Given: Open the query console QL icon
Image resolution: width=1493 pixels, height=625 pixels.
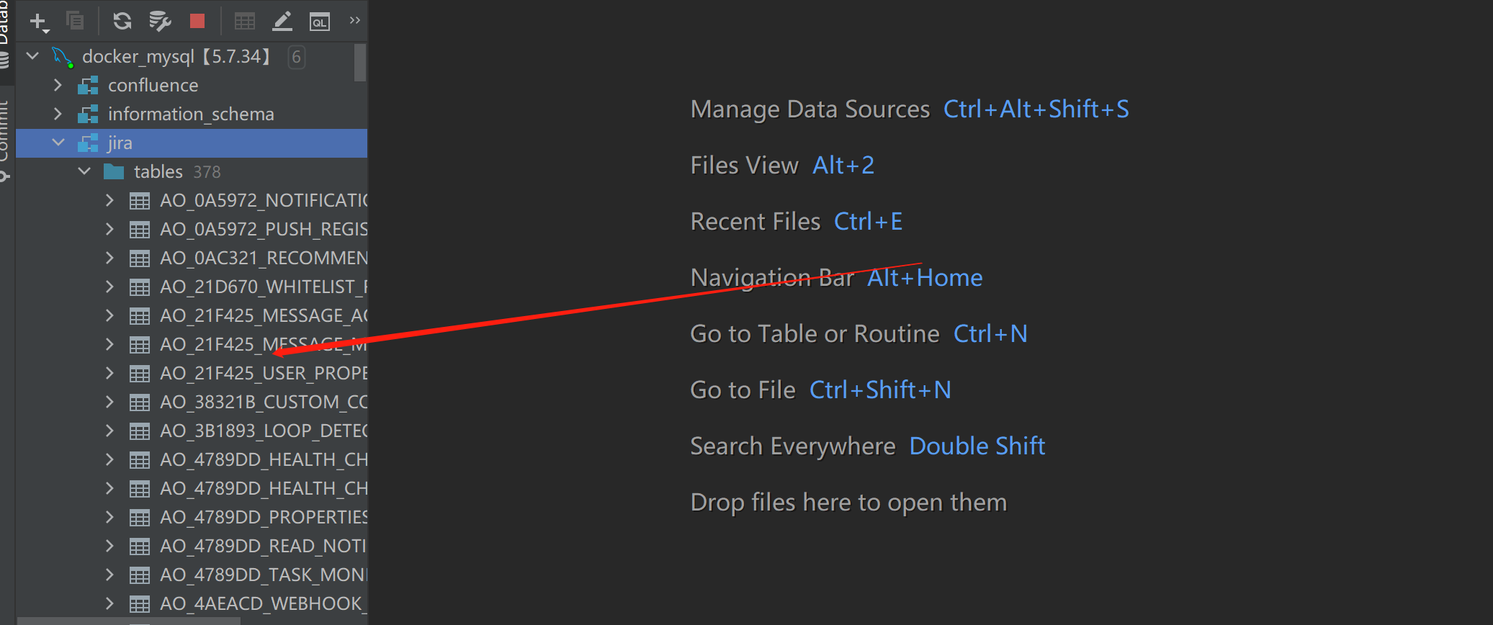Looking at the screenshot, I should [x=320, y=22].
